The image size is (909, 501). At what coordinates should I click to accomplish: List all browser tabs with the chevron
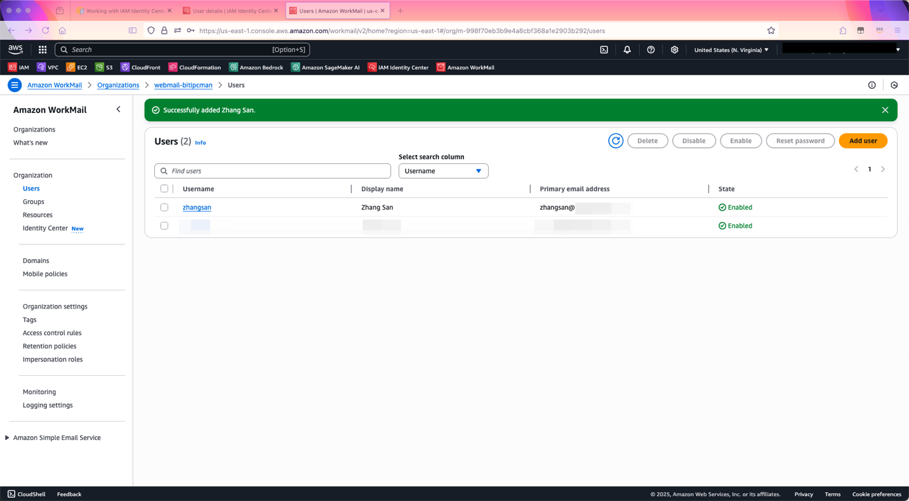tap(880, 10)
